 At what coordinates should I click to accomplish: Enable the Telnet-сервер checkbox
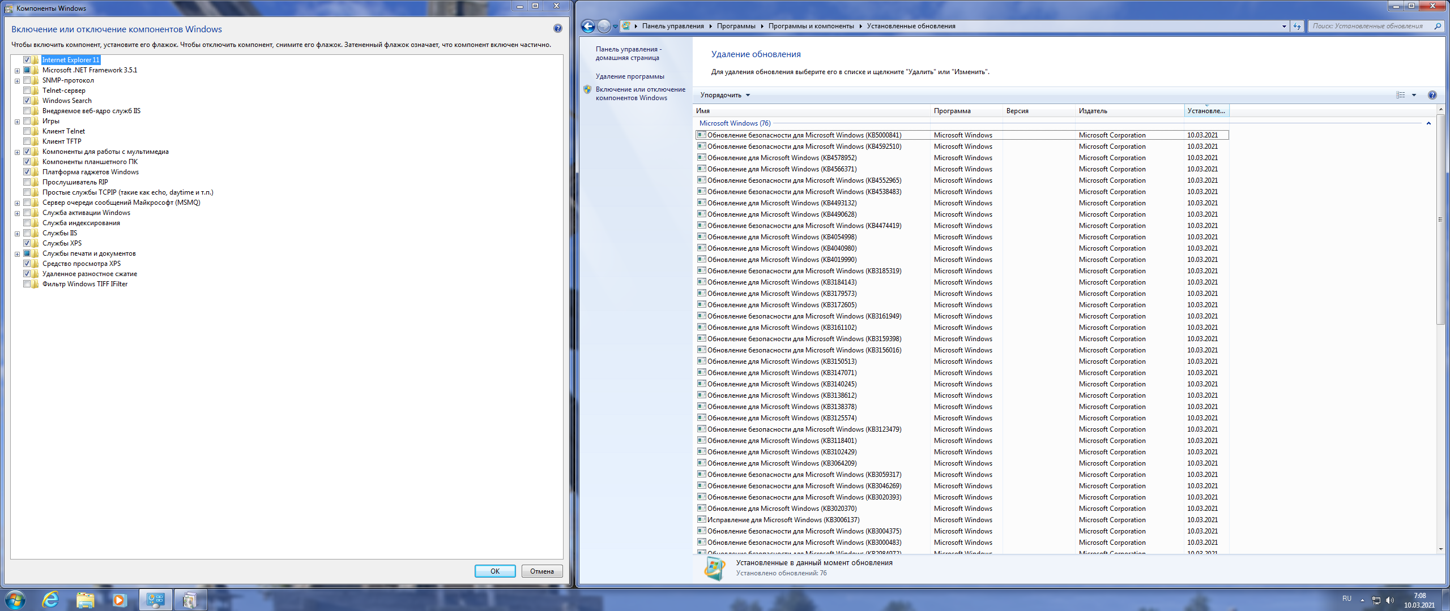[27, 91]
